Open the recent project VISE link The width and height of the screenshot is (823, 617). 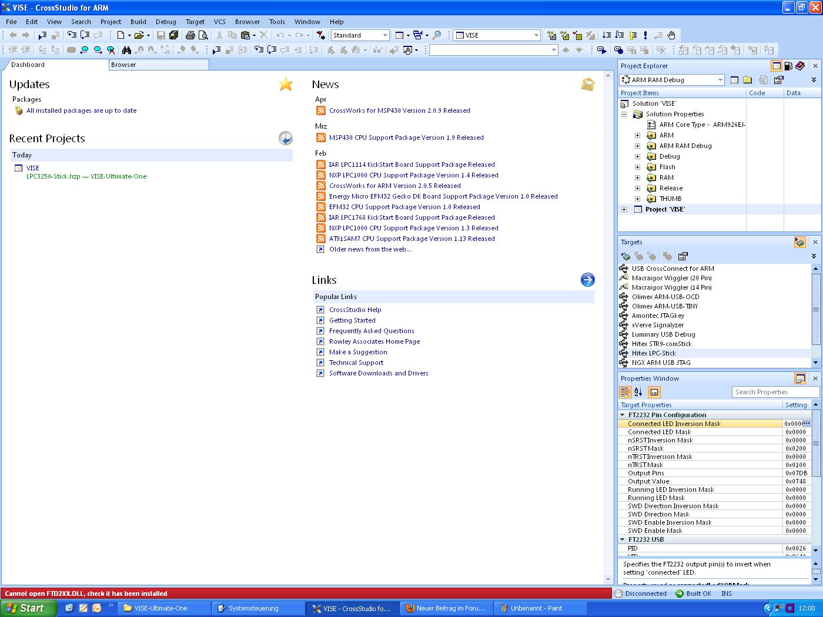pos(33,168)
